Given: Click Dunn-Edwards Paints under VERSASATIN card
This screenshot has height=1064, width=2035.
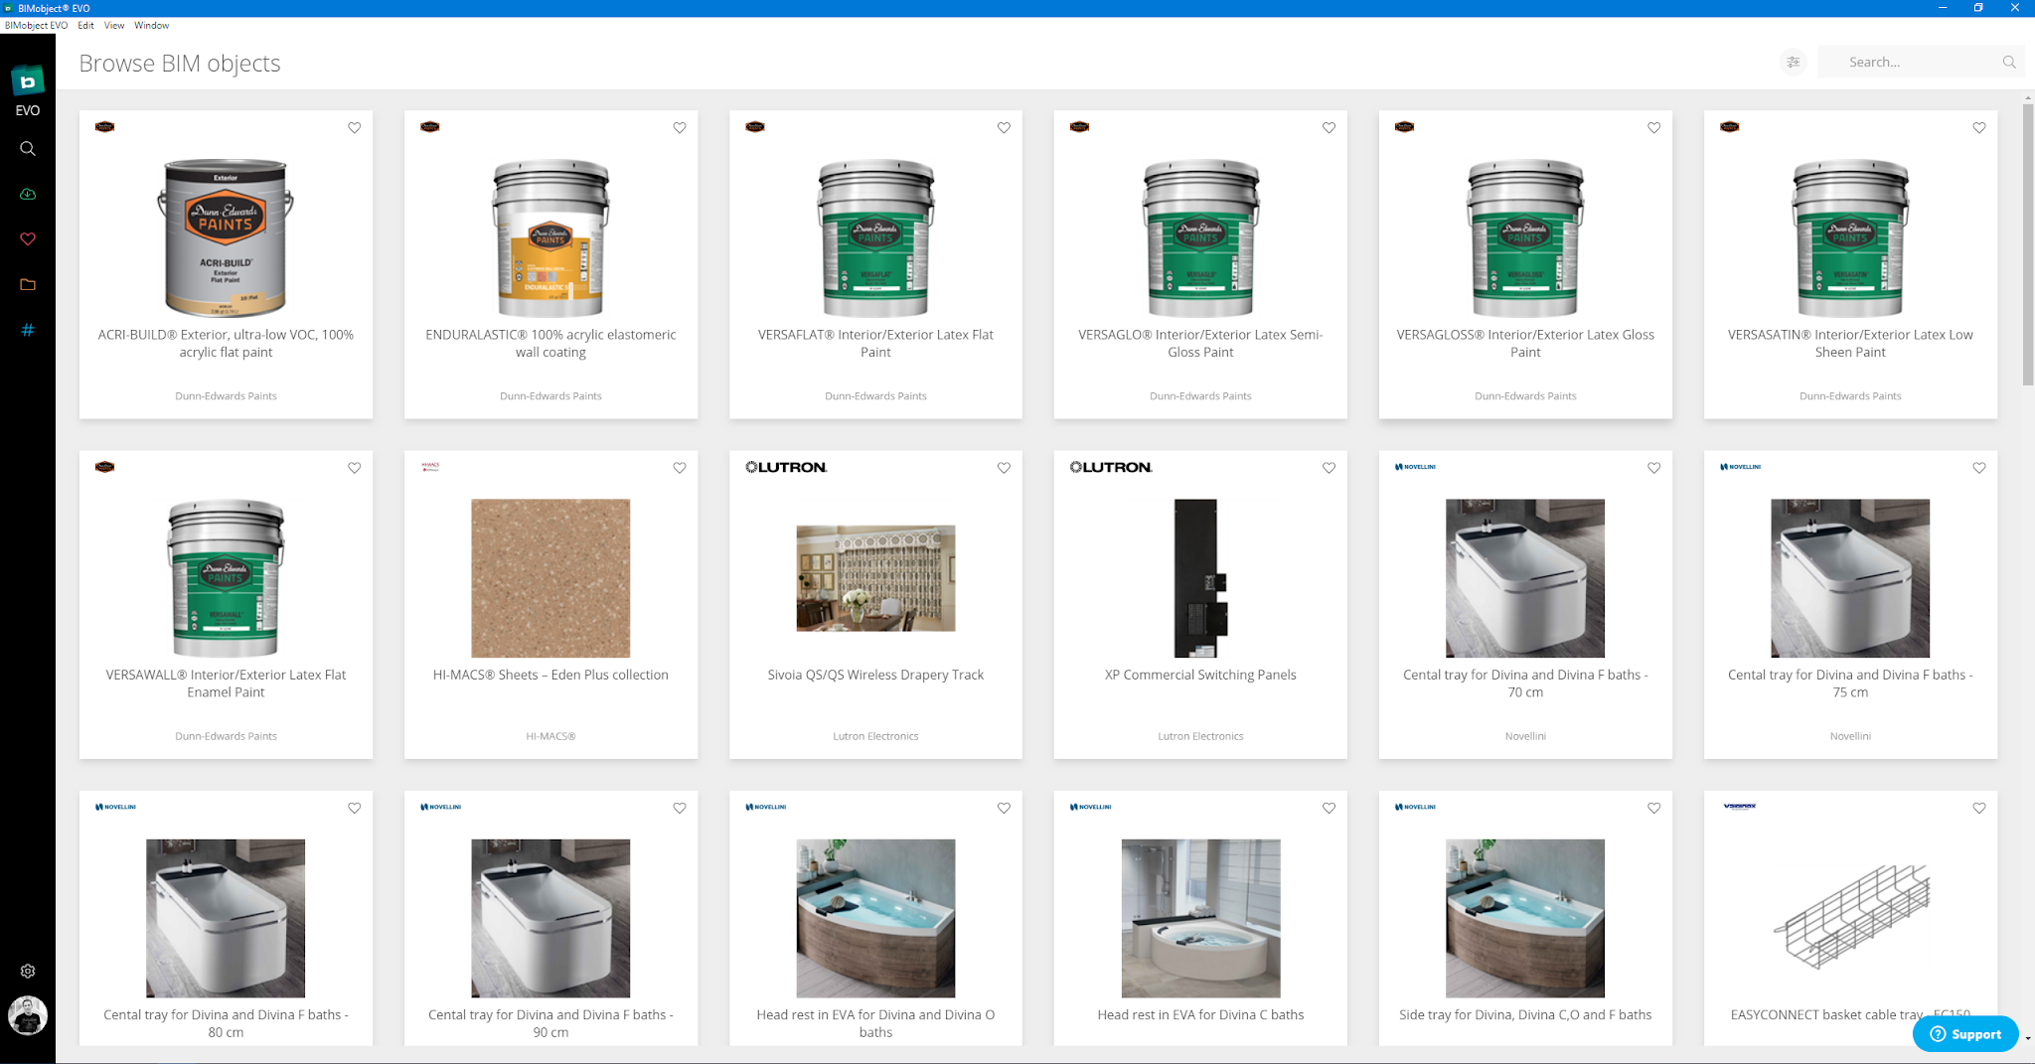Looking at the screenshot, I should [x=1850, y=396].
